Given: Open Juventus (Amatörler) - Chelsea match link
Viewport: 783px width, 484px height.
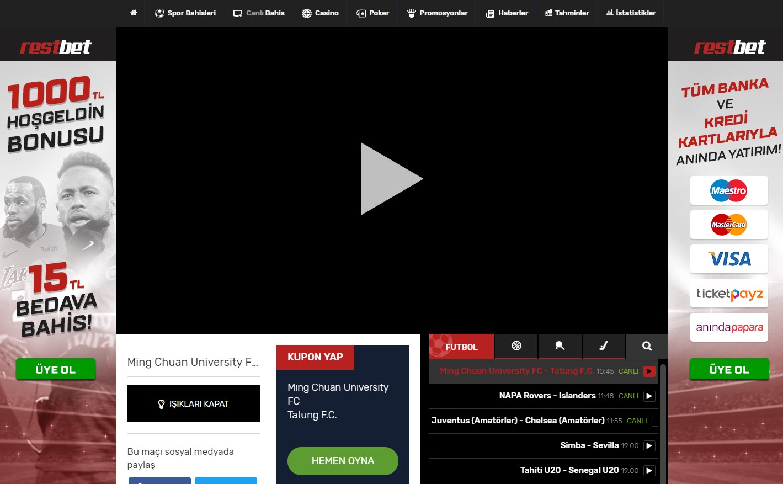Looking at the screenshot, I should [518, 421].
